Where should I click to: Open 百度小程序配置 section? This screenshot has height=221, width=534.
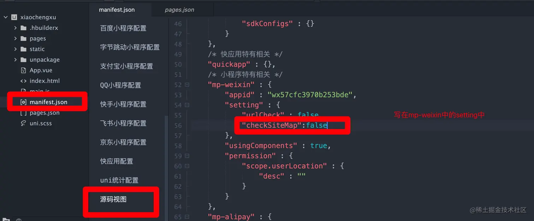pyautogui.click(x=123, y=28)
